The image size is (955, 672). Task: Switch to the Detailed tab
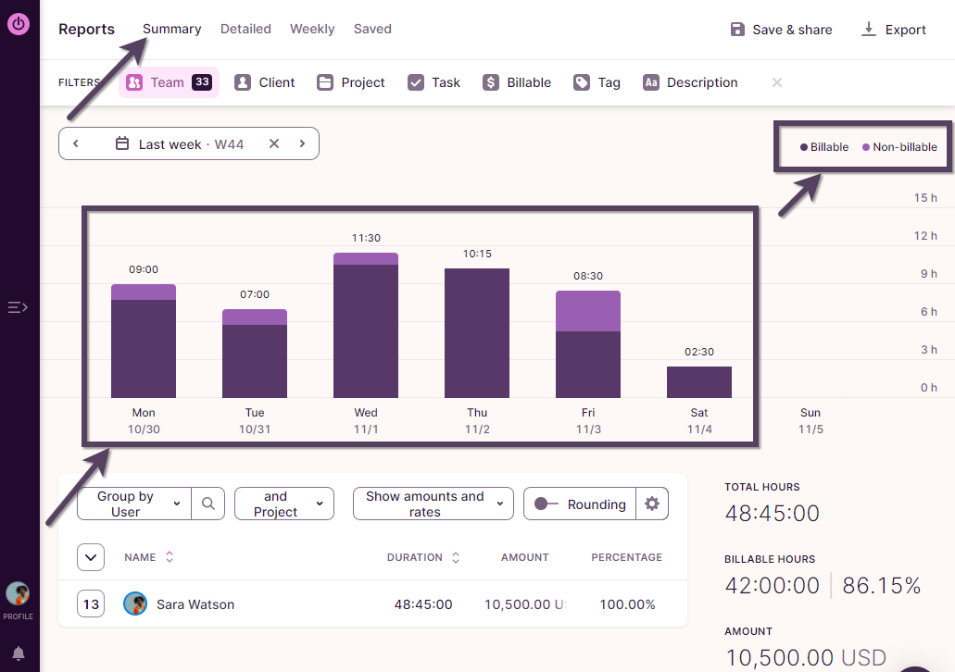click(245, 29)
